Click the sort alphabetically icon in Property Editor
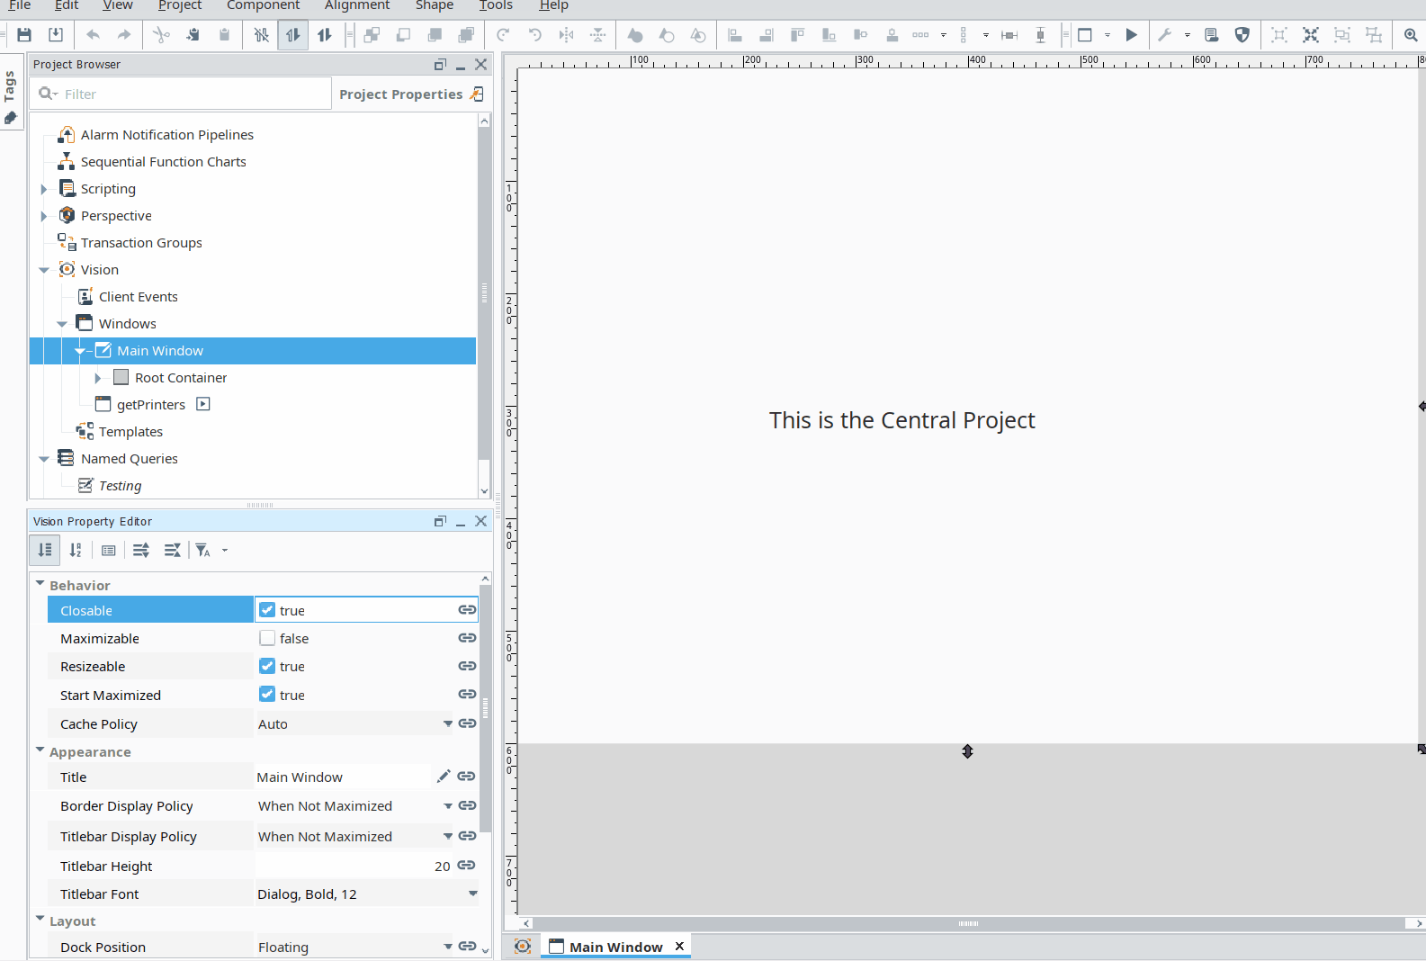 pos(76,550)
